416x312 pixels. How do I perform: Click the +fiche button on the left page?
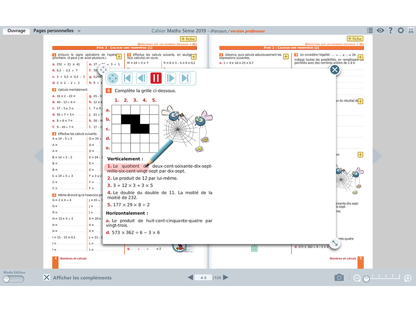tap(188, 39)
